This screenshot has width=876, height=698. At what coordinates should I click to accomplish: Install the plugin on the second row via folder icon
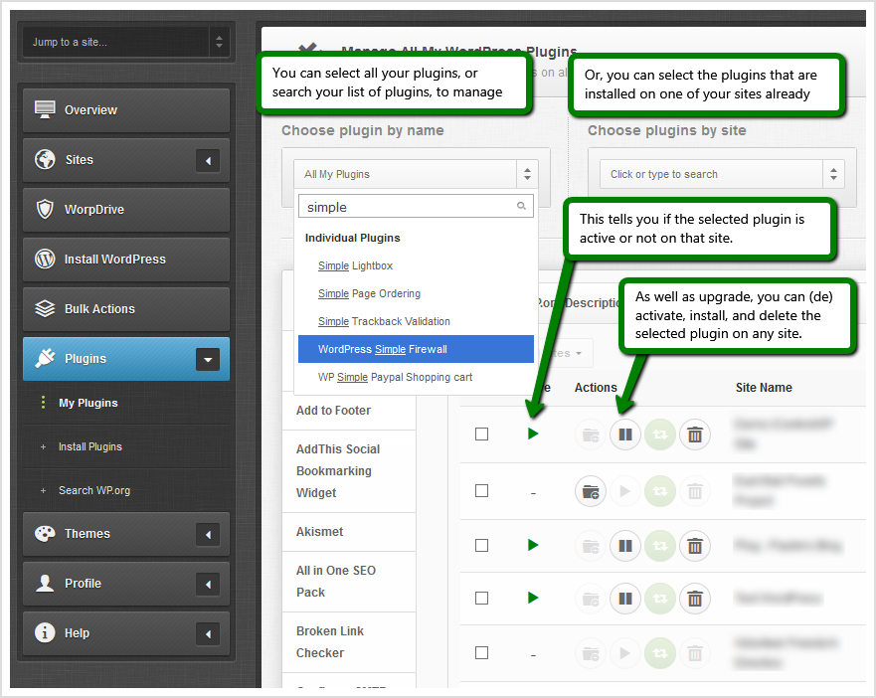tap(591, 490)
